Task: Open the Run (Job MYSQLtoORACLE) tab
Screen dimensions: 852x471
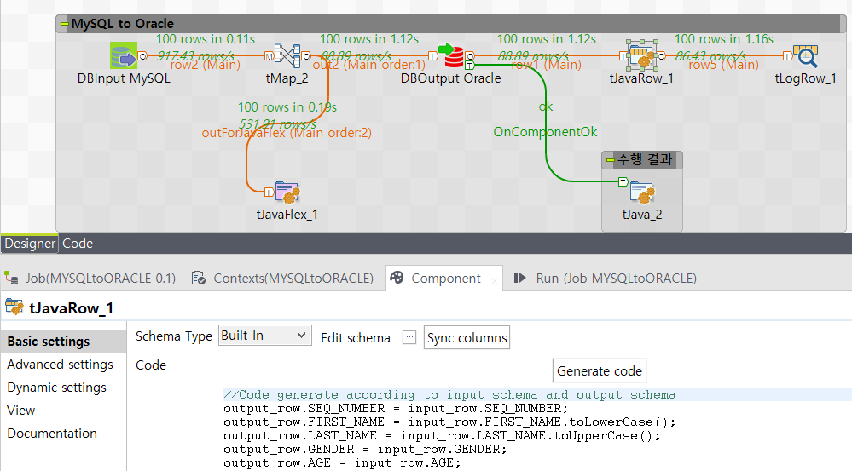Action: 606,279
